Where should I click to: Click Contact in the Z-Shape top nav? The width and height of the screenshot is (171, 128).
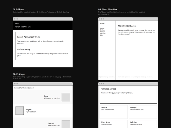31,88
